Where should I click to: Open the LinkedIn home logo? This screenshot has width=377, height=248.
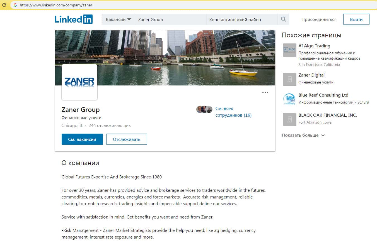(74, 19)
